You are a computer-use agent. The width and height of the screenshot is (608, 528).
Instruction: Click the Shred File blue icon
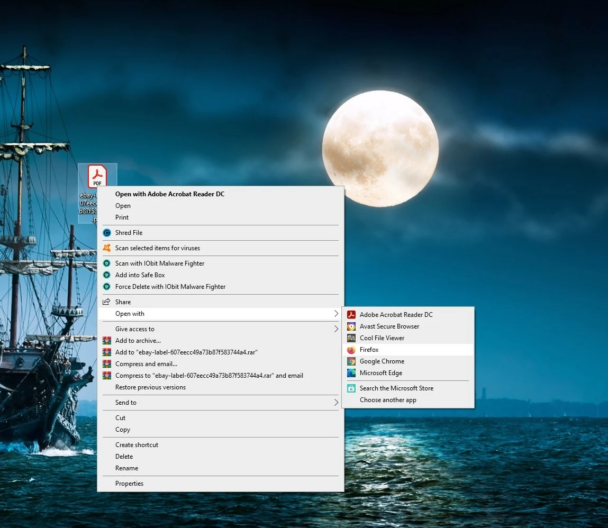[x=107, y=233]
